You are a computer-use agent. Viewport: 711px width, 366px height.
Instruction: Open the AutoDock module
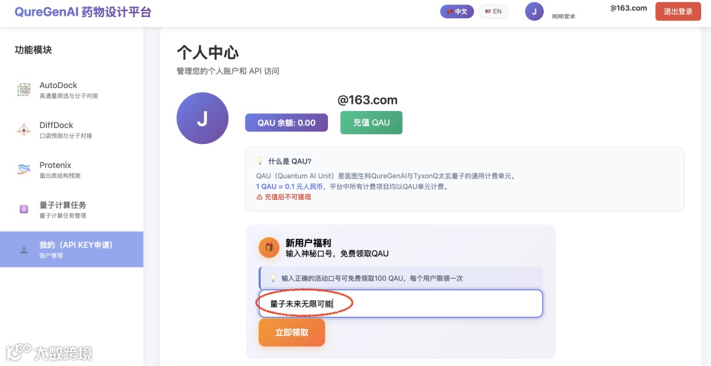click(x=72, y=90)
